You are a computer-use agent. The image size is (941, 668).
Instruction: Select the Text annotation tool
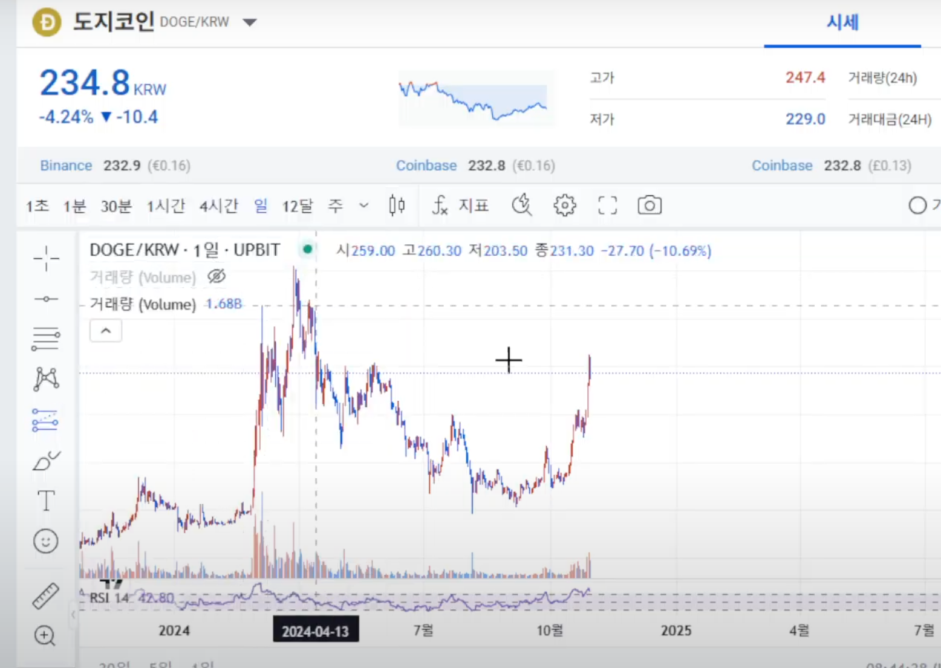point(46,501)
